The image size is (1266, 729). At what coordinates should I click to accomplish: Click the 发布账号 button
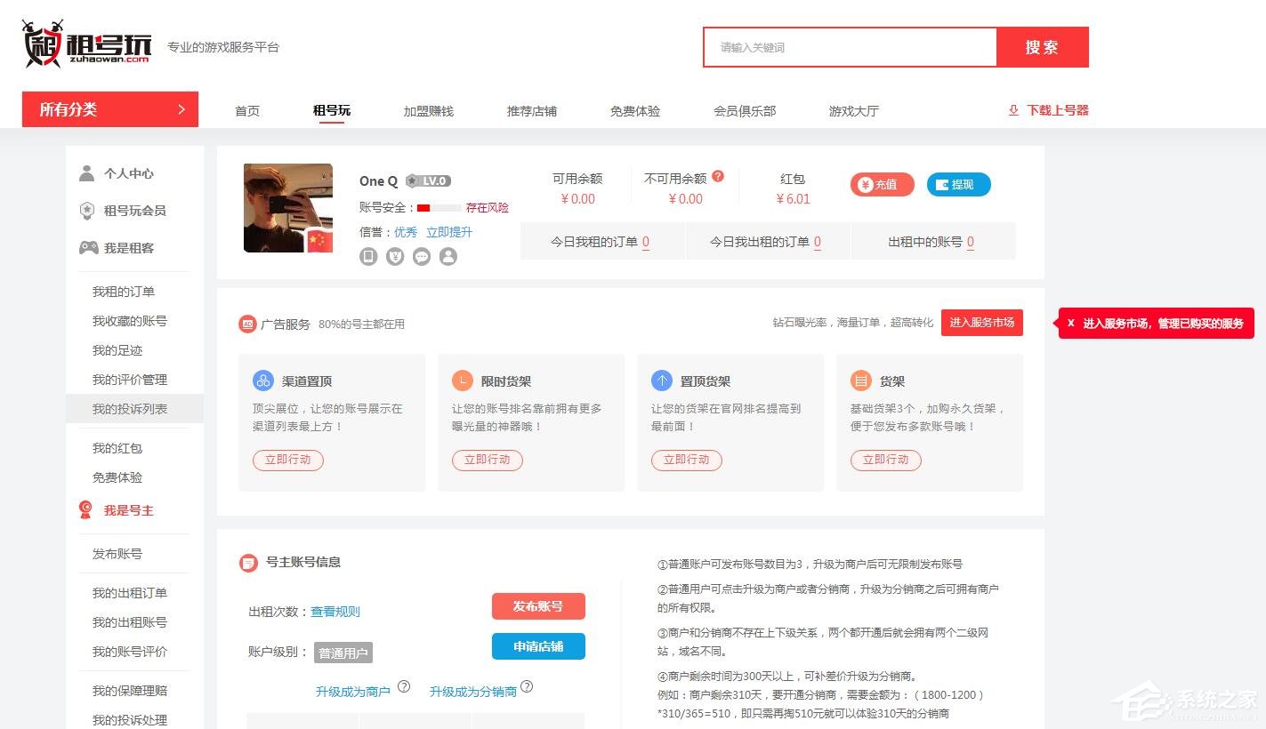pyautogui.click(x=537, y=605)
